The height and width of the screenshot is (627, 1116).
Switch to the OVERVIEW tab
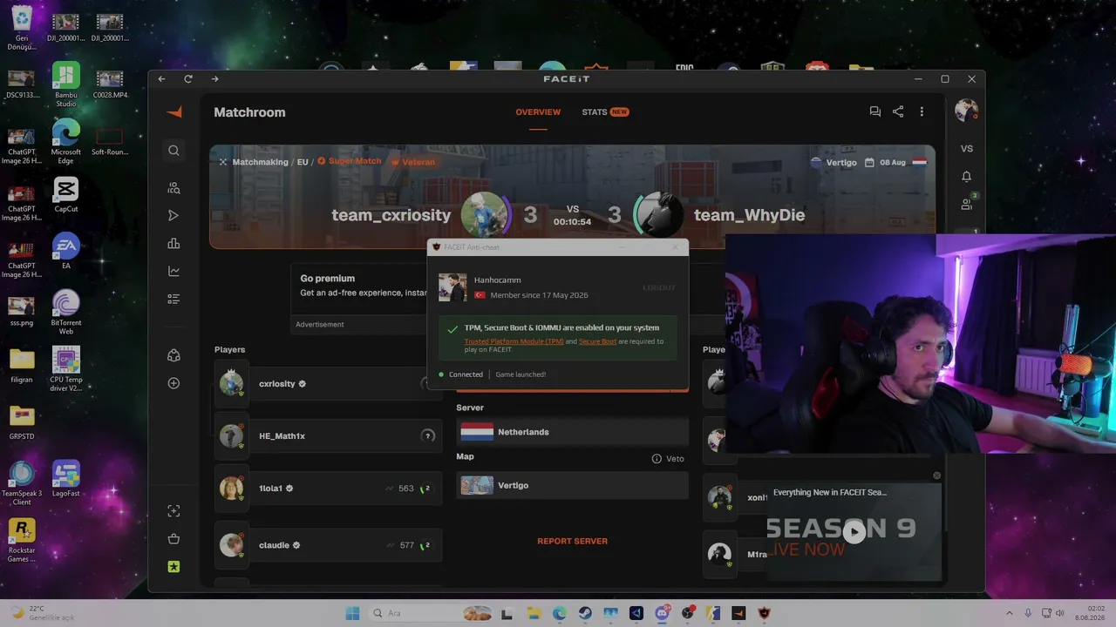tap(538, 112)
